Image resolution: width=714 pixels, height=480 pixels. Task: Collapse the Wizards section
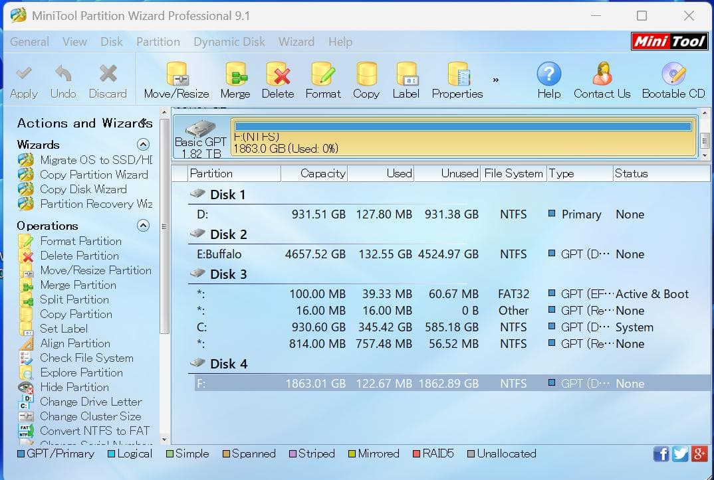pos(143,145)
